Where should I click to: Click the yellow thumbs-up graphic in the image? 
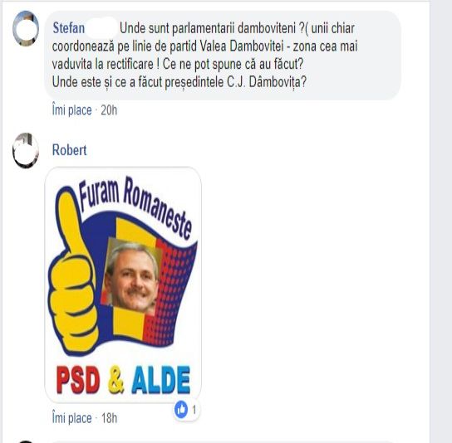pos(72,274)
